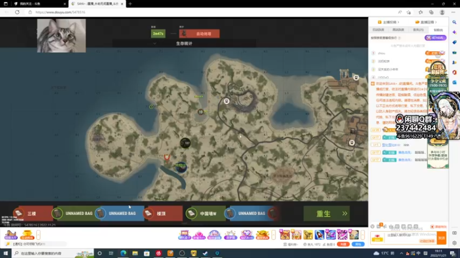
Task: Click the douyu URL address bar
Action: 211,12
